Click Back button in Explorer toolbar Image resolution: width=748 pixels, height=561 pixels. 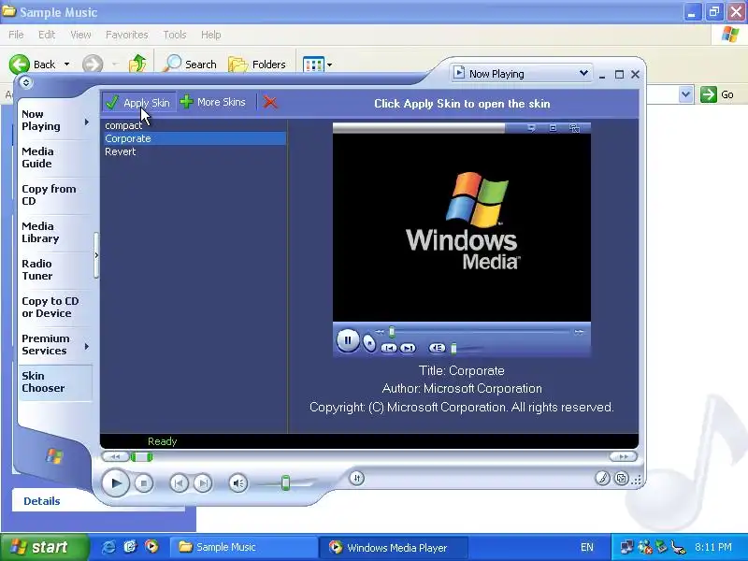33,64
